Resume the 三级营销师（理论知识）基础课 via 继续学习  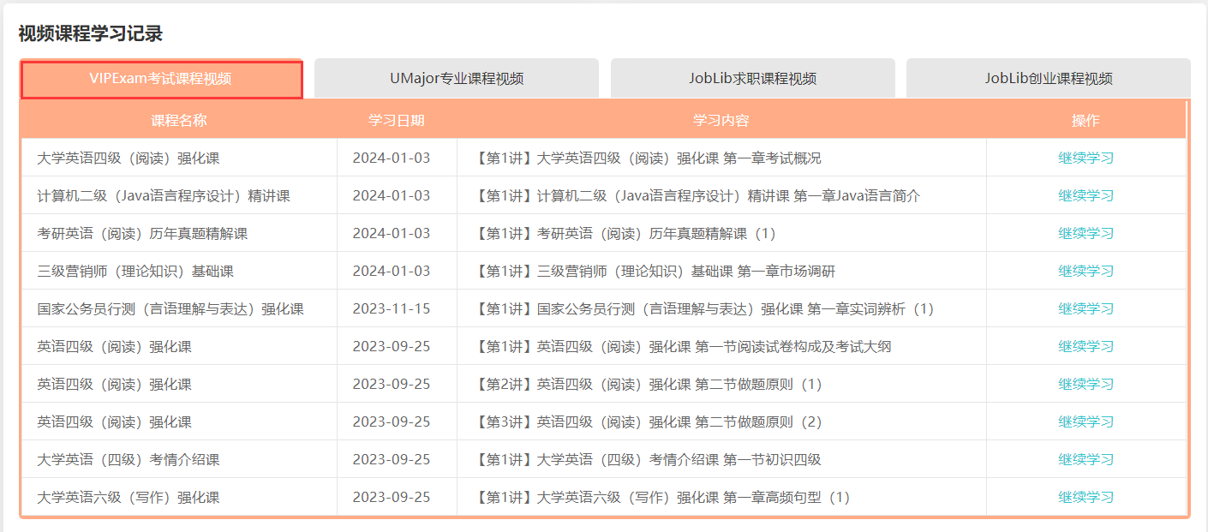[1085, 271]
